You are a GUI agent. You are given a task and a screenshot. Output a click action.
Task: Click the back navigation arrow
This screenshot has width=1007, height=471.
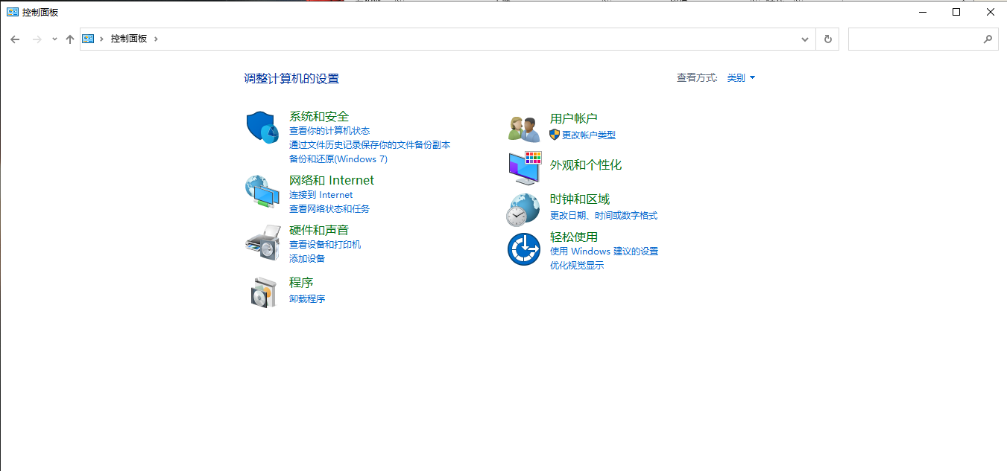click(x=15, y=39)
